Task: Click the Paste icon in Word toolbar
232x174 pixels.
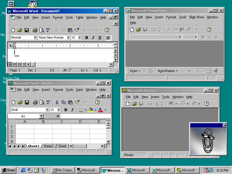Action: (x=70, y=30)
